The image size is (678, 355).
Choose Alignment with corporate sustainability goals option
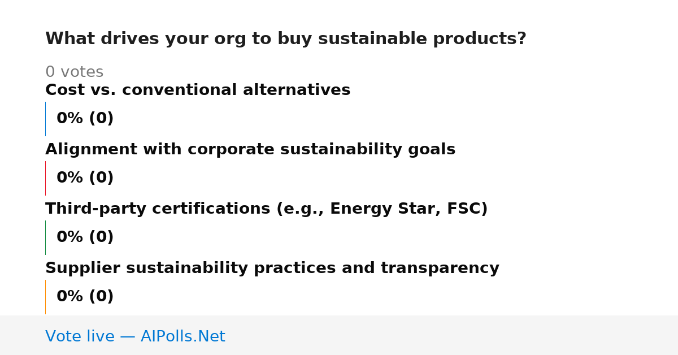click(250, 150)
